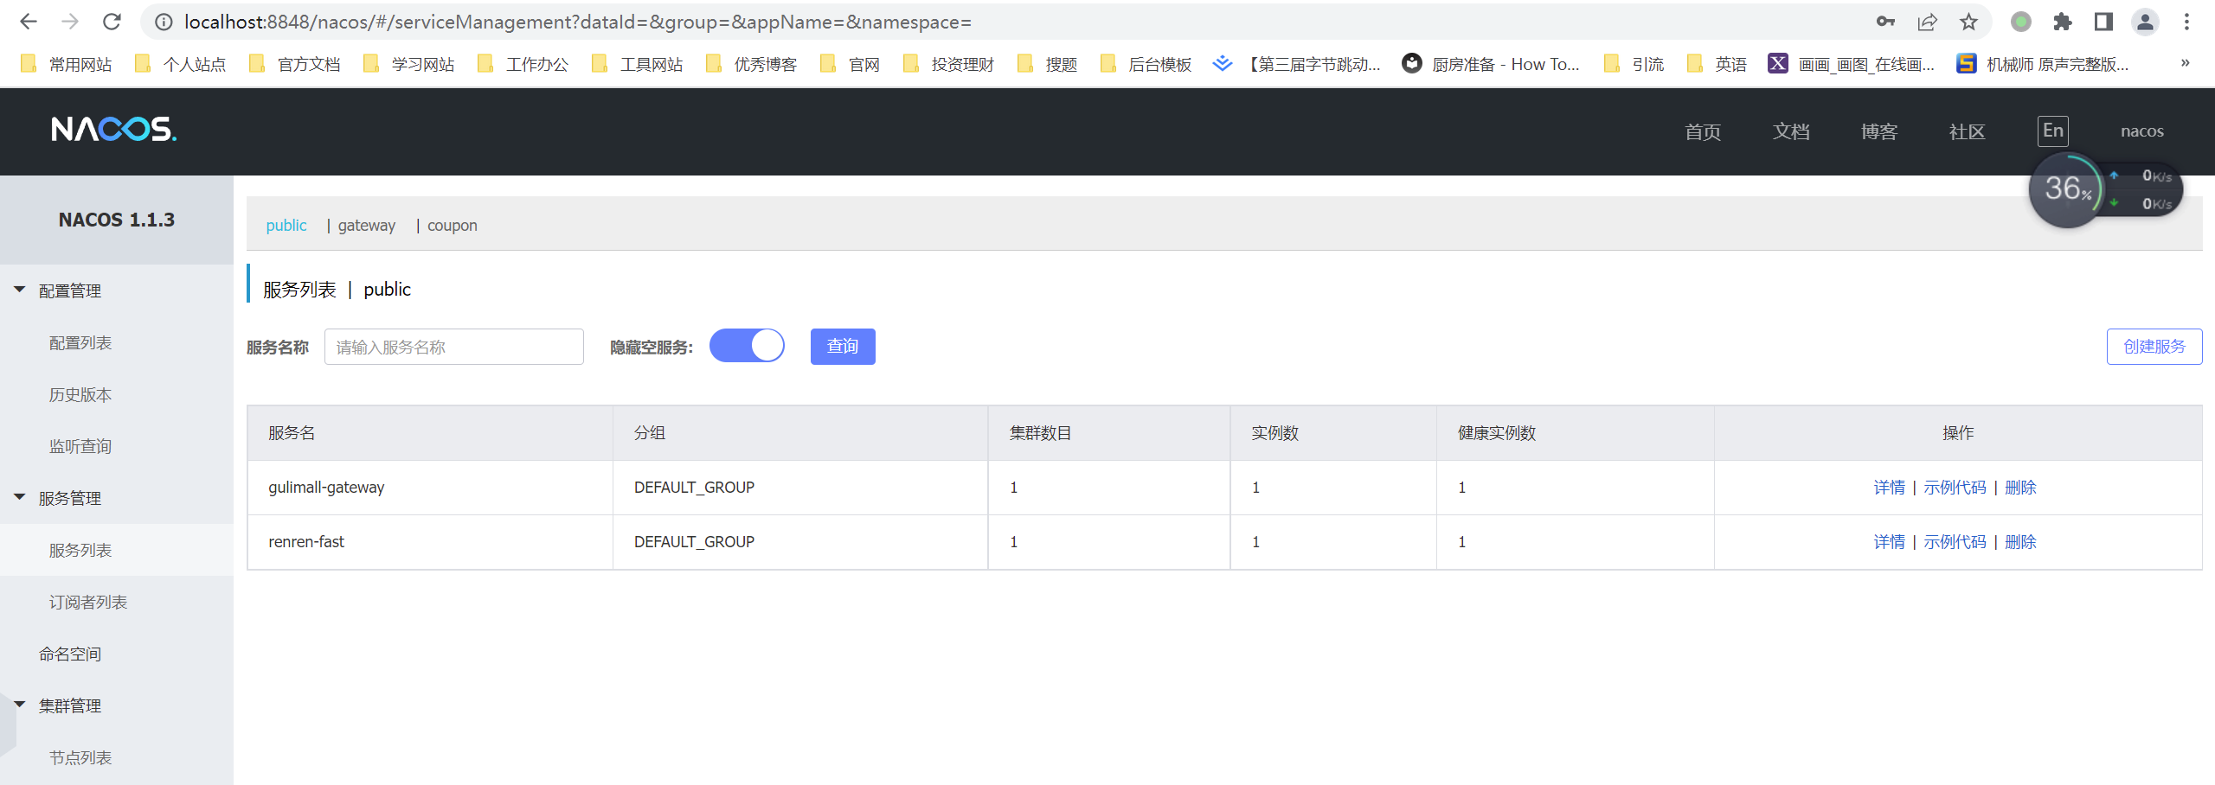Open the 英语 bookmark folder
The width and height of the screenshot is (2215, 785).
tap(1717, 64)
